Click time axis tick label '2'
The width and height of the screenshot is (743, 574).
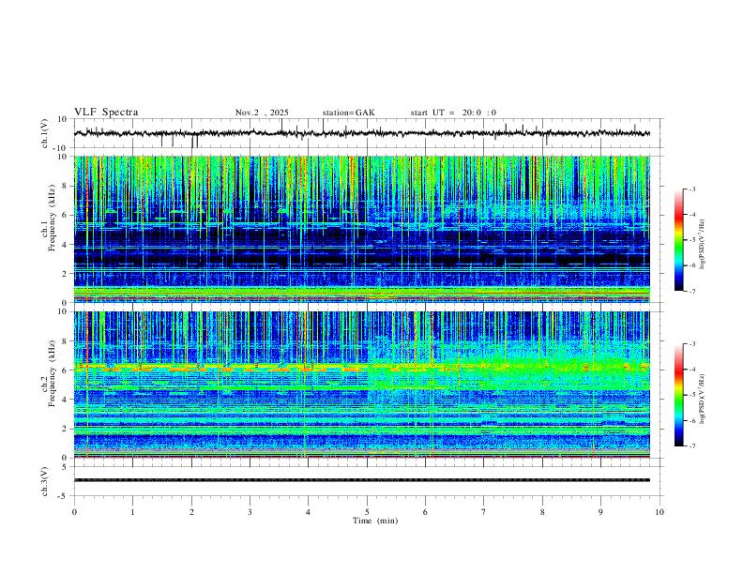191,512
